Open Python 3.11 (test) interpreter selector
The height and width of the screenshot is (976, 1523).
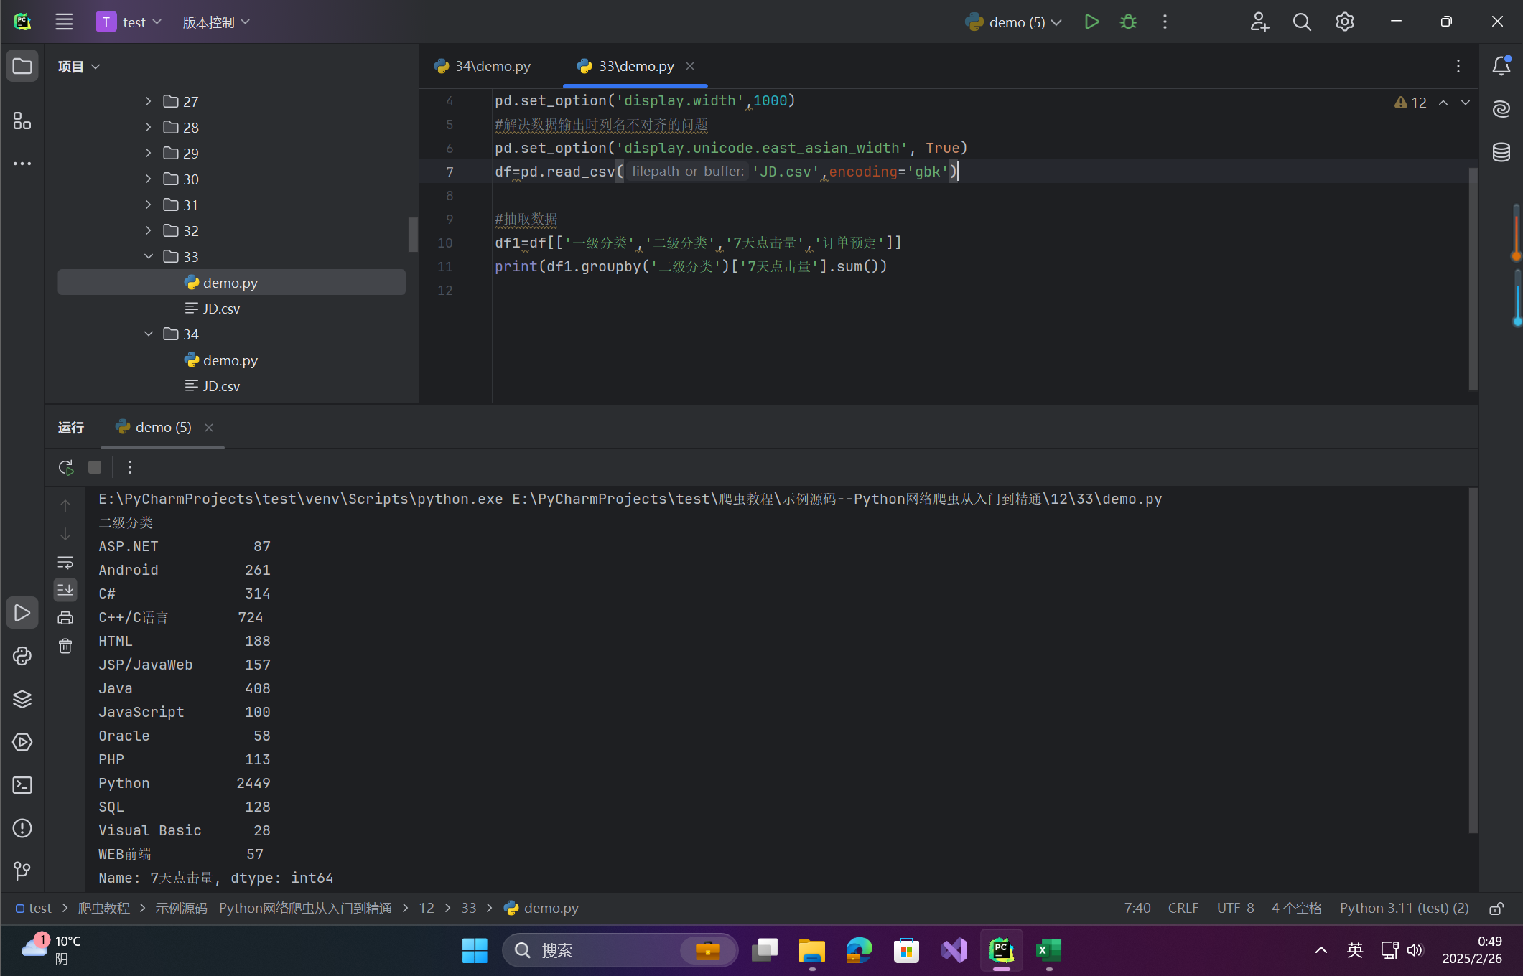click(1404, 908)
